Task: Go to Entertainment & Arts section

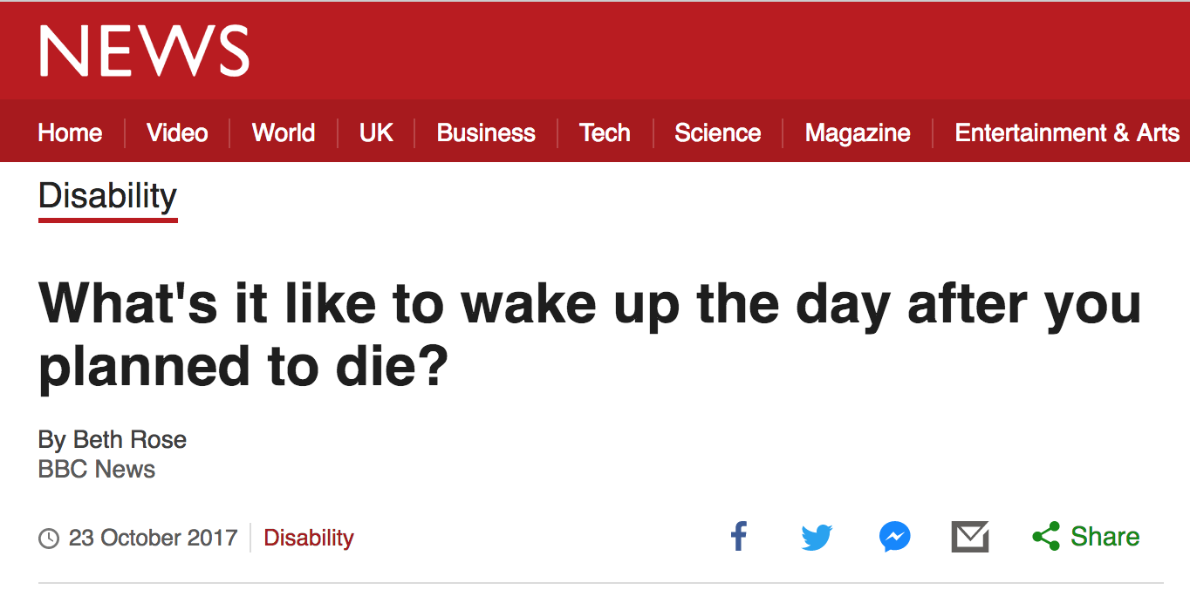Action: [x=1066, y=132]
